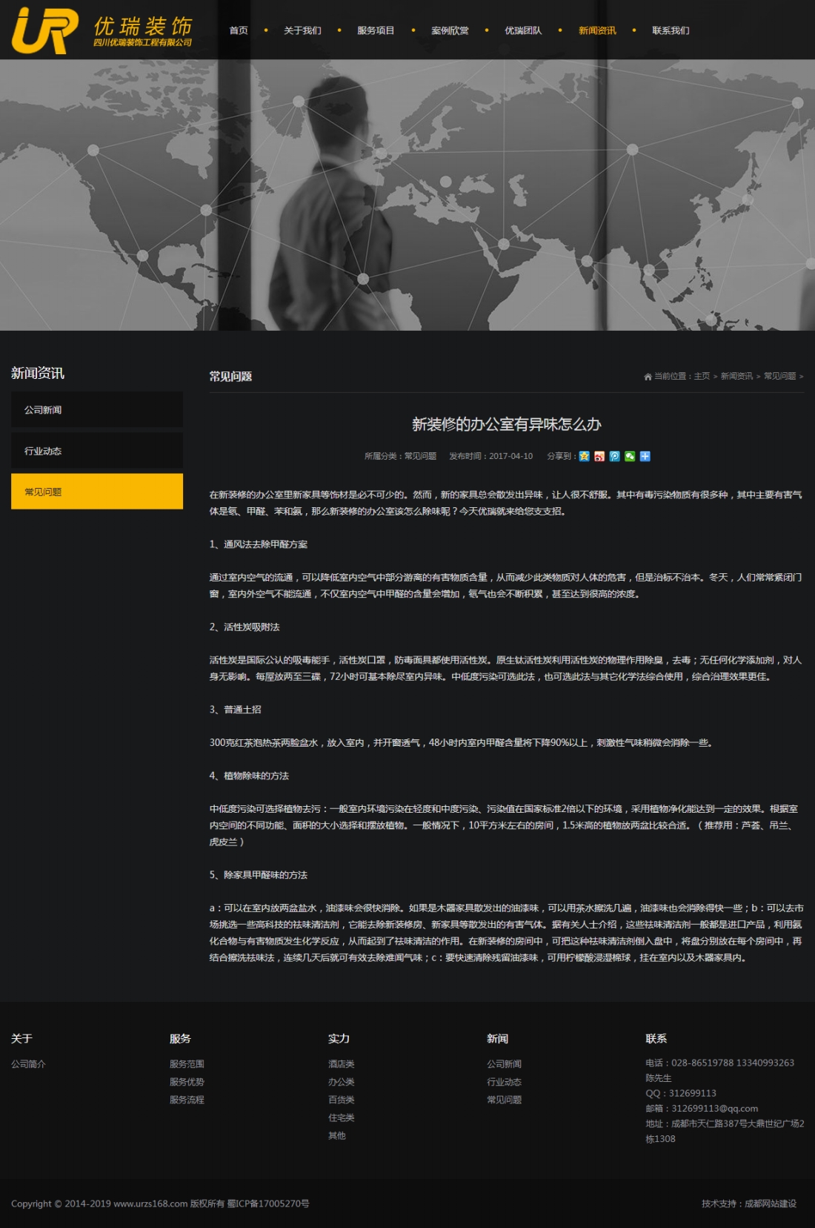Viewport: 815px width, 1228px height.
Task: Open footer link 服务优势
Action: click(187, 1081)
